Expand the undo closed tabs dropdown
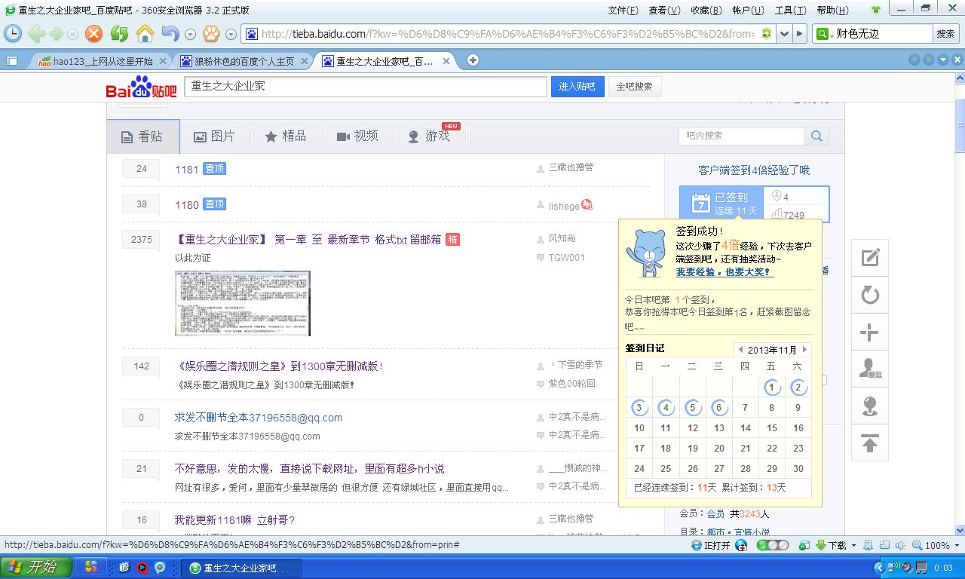The image size is (965, 579). coord(190,35)
